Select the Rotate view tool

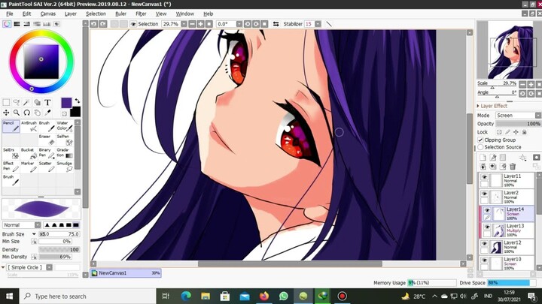tap(26, 113)
